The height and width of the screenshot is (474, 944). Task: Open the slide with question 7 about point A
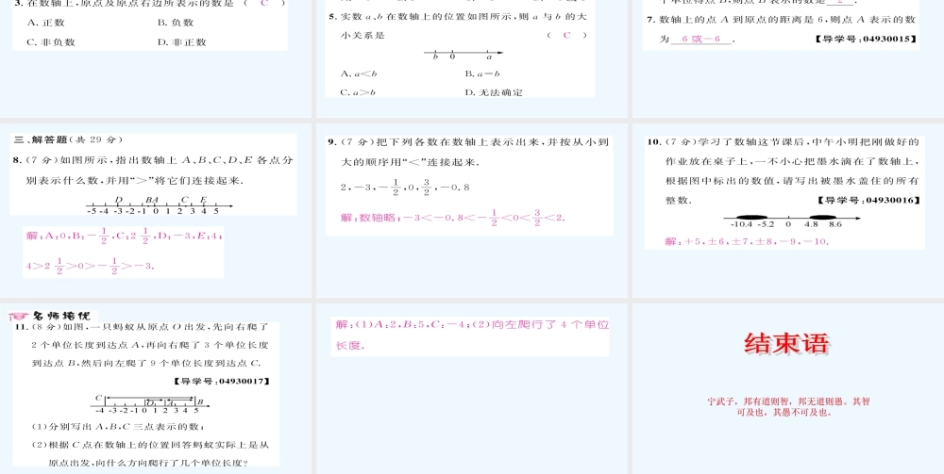788,58
